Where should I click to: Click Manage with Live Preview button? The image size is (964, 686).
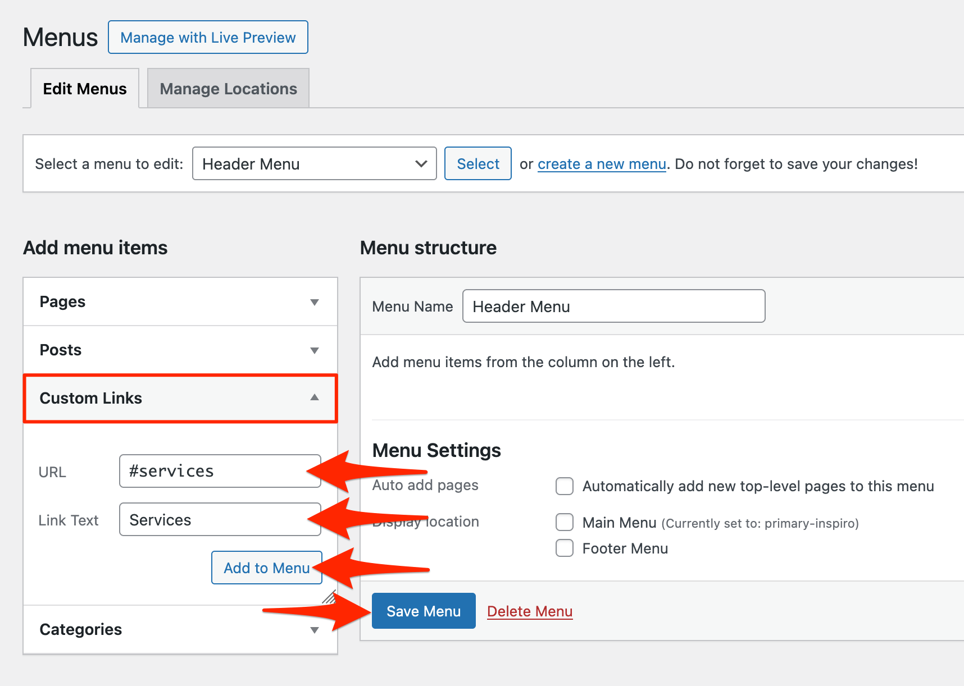coord(208,37)
